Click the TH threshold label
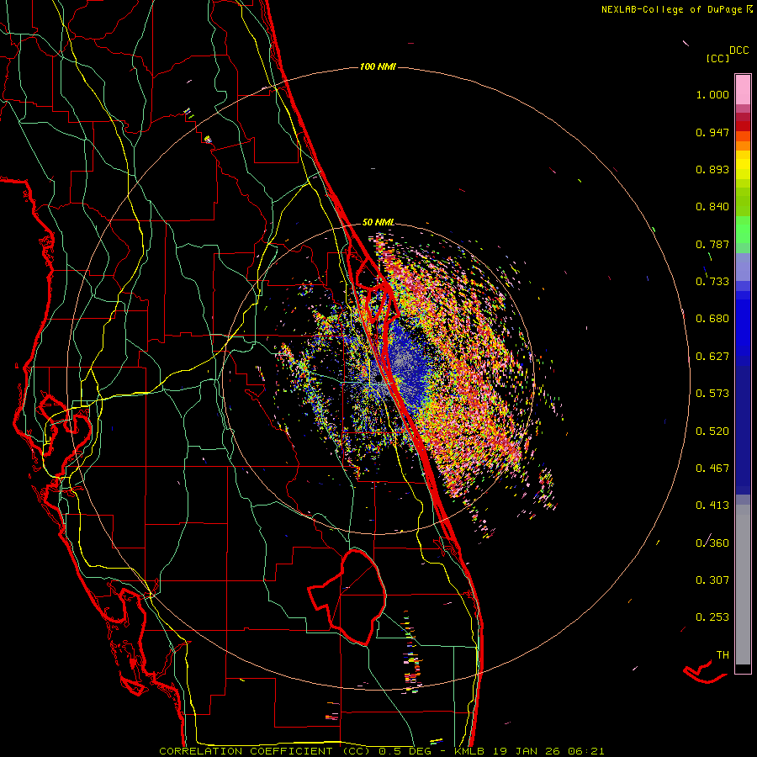This screenshot has width=757, height=757. (723, 655)
